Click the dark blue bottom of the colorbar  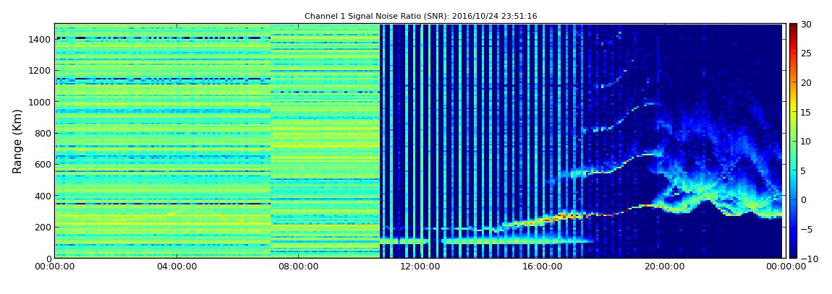(793, 254)
